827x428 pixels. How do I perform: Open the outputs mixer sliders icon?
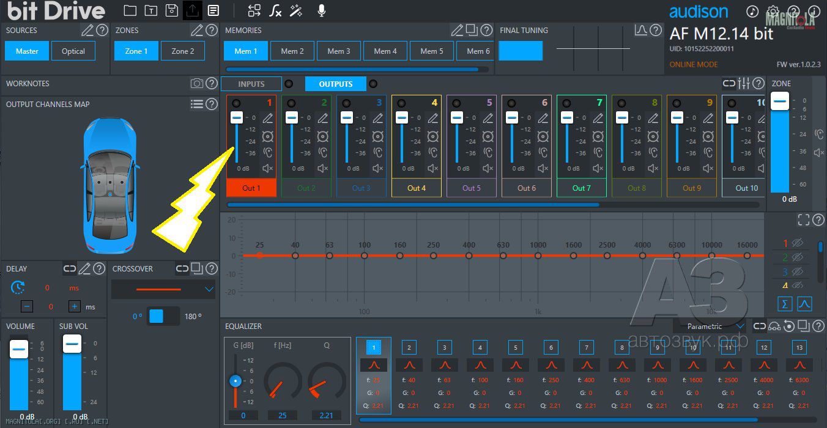click(744, 84)
